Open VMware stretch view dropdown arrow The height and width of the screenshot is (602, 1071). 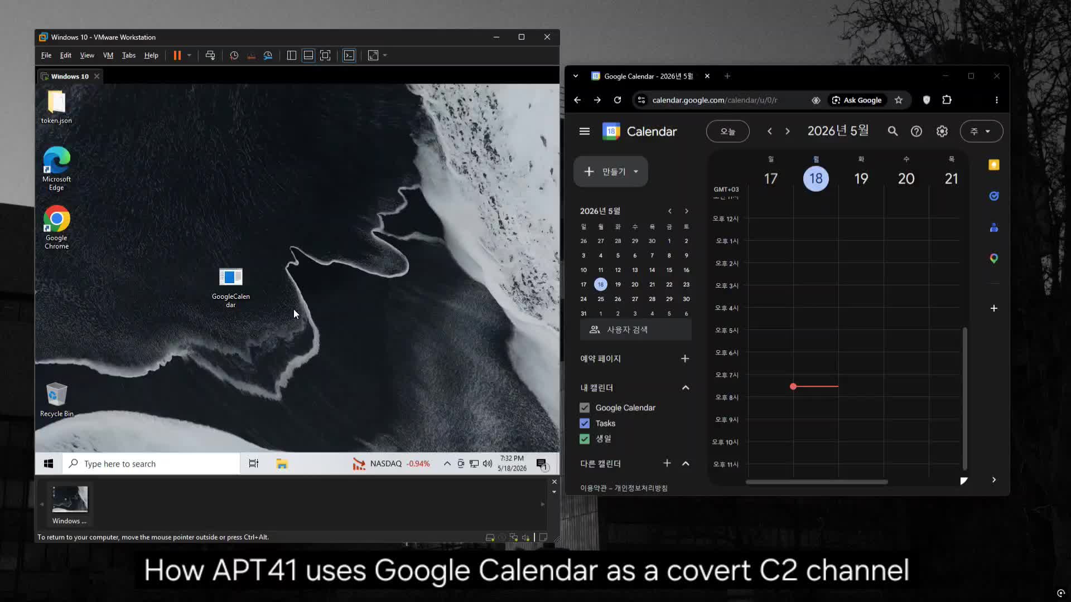[x=385, y=55]
